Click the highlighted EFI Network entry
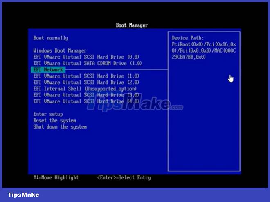 click(48, 70)
